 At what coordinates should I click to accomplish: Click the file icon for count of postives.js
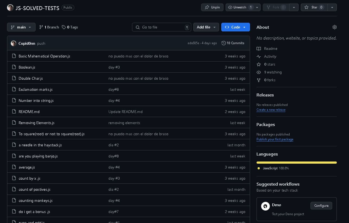(x=14, y=189)
